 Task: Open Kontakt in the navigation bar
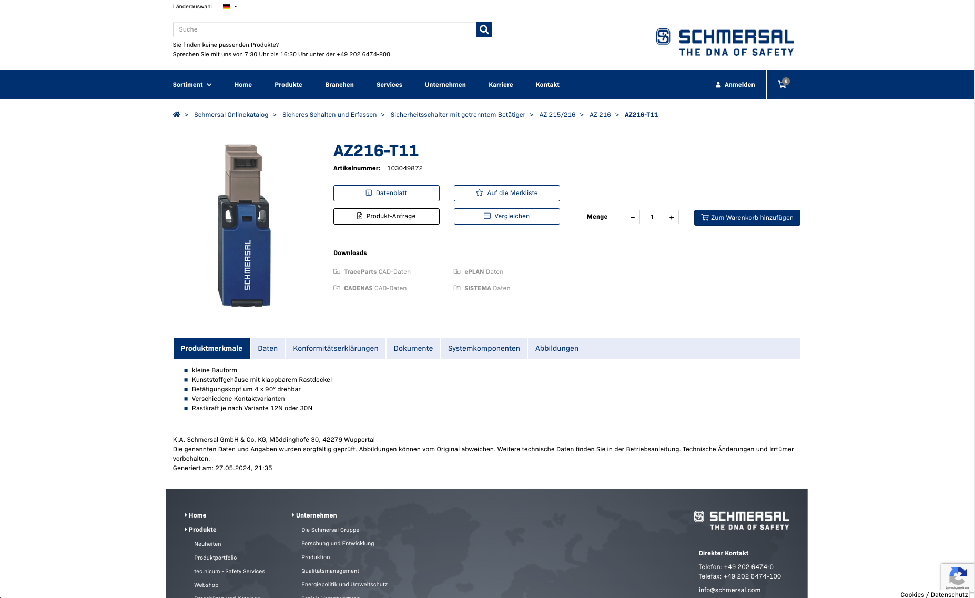pyautogui.click(x=547, y=85)
